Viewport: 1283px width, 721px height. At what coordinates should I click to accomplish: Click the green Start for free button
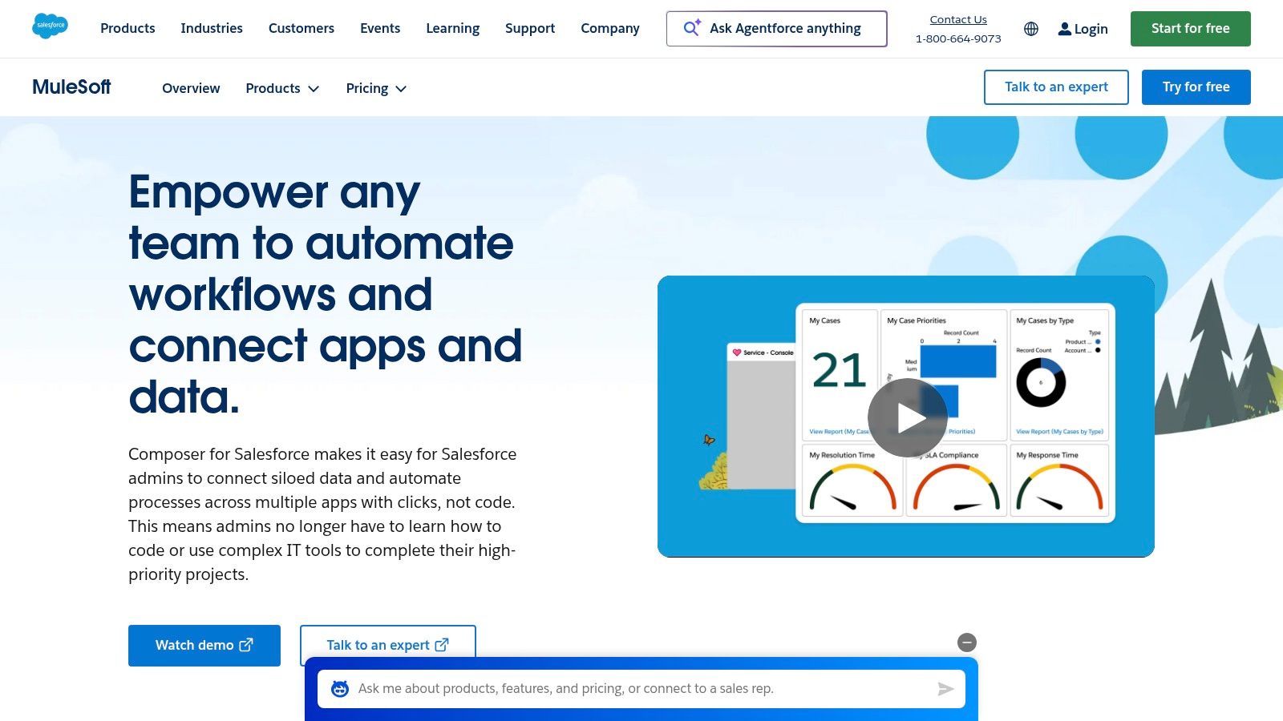(x=1190, y=29)
